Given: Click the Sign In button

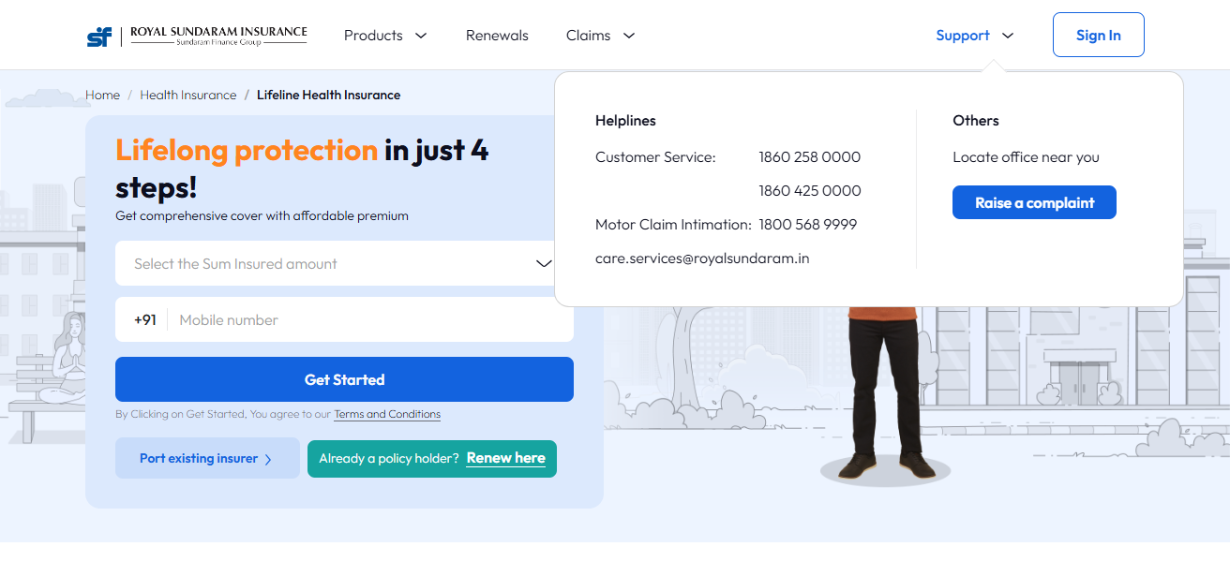Looking at the screenshot, I should pos(1098,35).
